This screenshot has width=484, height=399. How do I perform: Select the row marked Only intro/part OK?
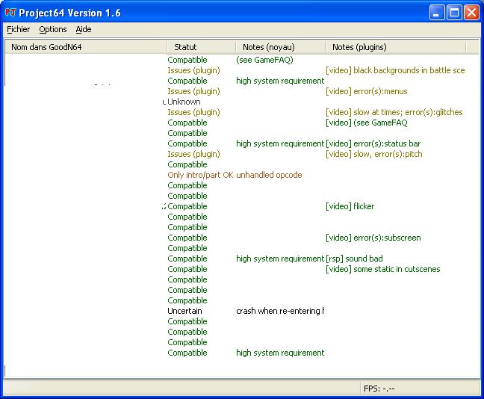coord(200,175)
